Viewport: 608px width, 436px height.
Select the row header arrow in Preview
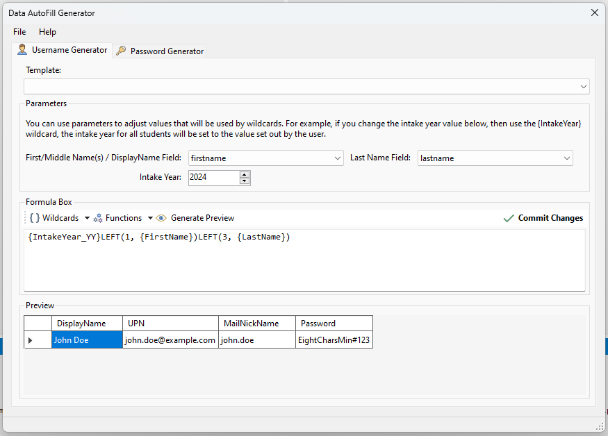tap(30, 340)
